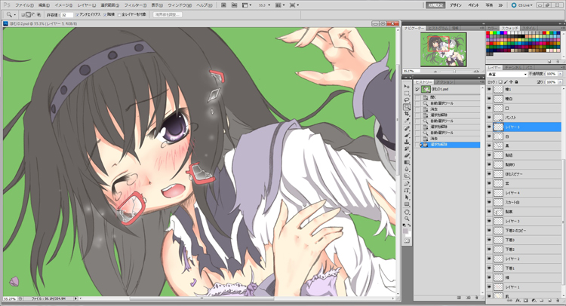Toggle Quick Mask mode button

point(407,240)
